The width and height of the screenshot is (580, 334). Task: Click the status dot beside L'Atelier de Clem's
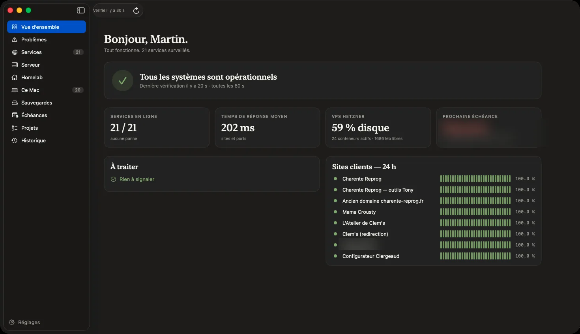[335, 223]
